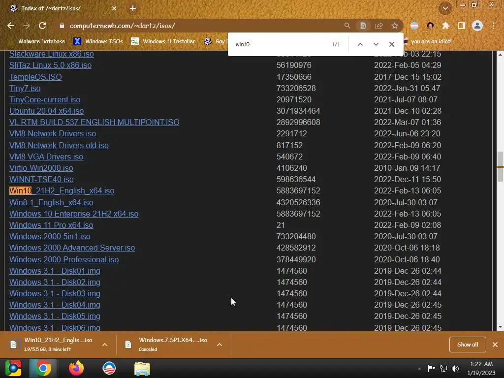The image size is (504, 378).
Task: Share this page via share icon
Action: click(x=379, y=26)
